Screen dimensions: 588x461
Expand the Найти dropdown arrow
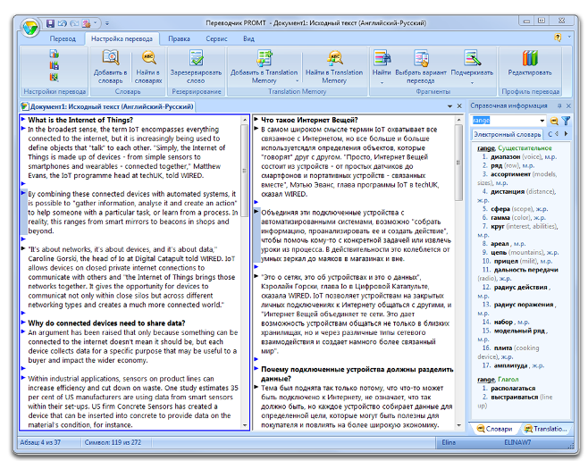coord(382,82)
